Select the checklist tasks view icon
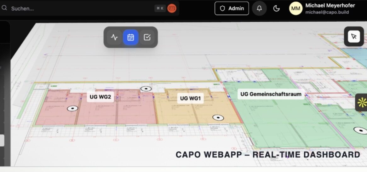 point(147,37)
